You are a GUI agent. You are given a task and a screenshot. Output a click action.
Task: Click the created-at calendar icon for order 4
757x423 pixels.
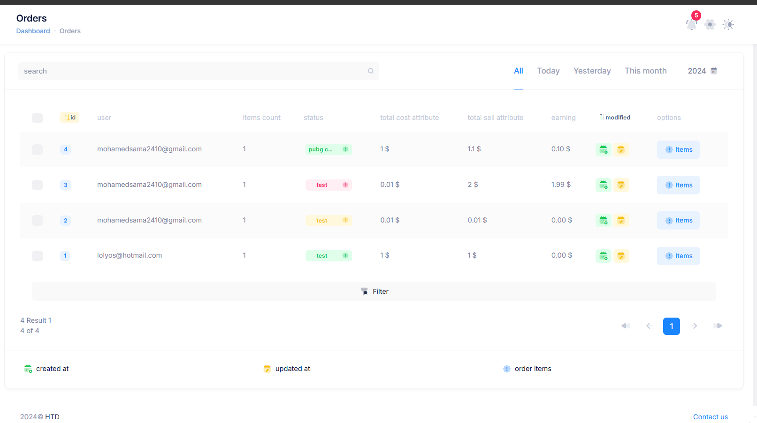tap(604, 149)
